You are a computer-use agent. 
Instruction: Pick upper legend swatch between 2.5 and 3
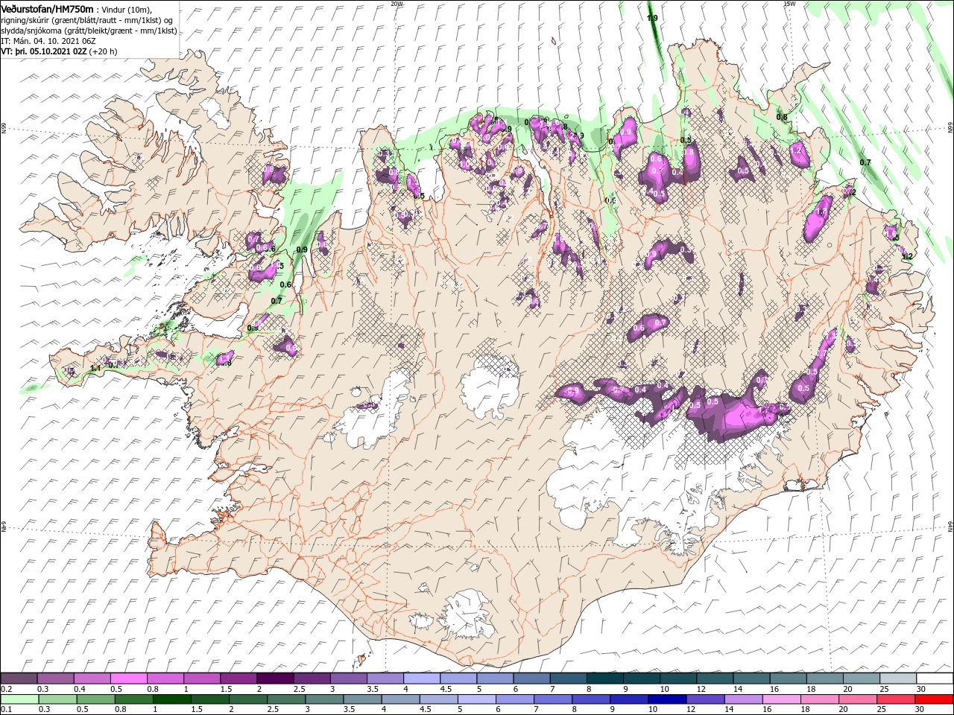[311, 679]
